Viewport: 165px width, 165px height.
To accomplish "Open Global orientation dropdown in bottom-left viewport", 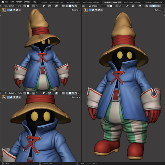I will [11, 93].
